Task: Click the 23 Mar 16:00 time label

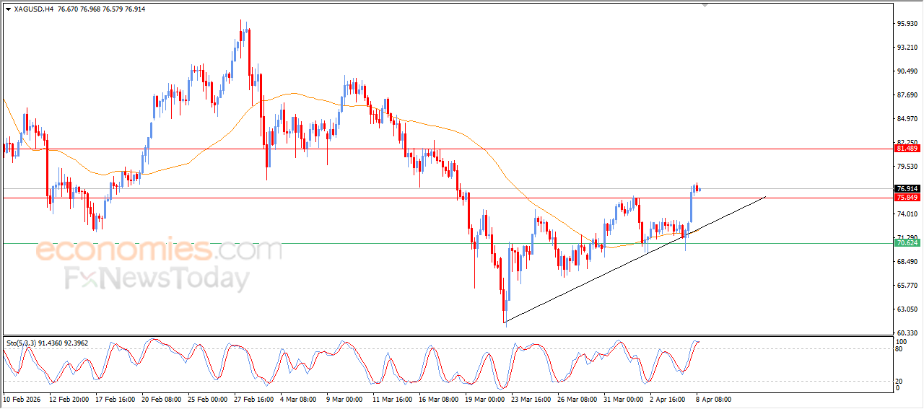Action: point(531,398)
